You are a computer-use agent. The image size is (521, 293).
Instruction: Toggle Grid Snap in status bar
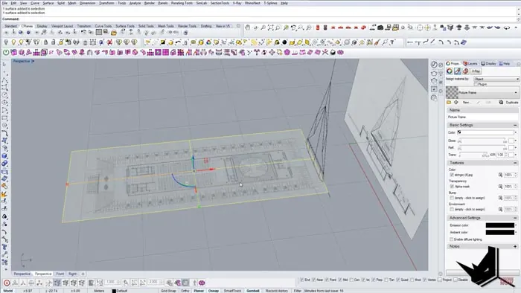pos(168,291)
